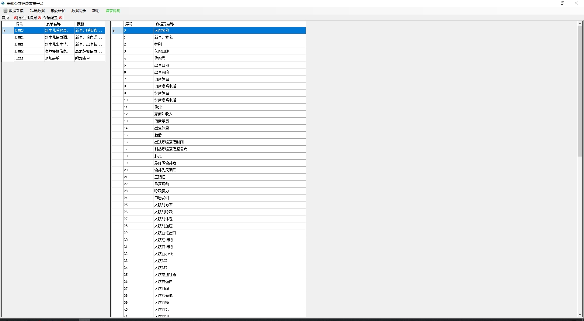584x321 pixels.
Task: Select the 父亲姓名 data element
Action: (x=230, y=93)
